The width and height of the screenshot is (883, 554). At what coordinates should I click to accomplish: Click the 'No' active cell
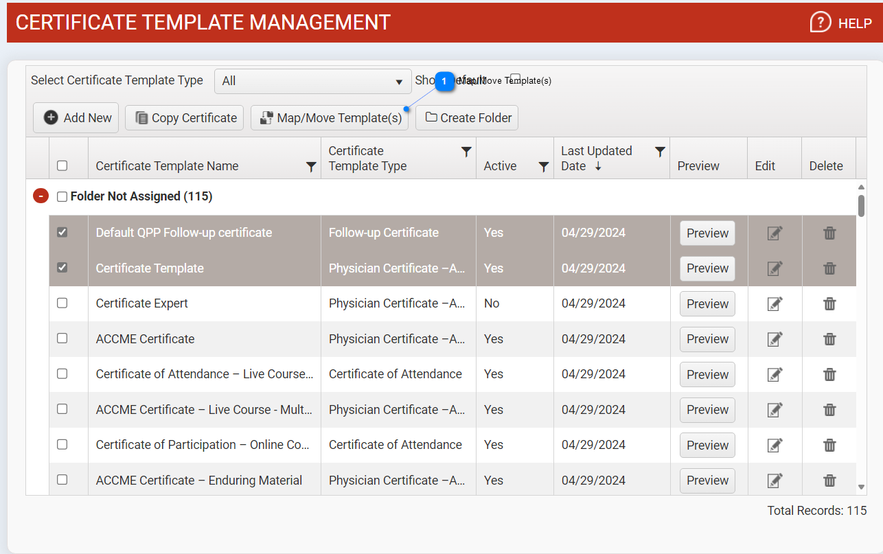click(x=492, y=303)
